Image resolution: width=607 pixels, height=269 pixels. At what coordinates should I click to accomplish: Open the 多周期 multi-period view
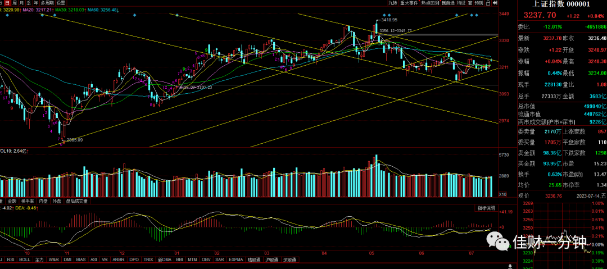pyautogui.click(x=48, y=3)
